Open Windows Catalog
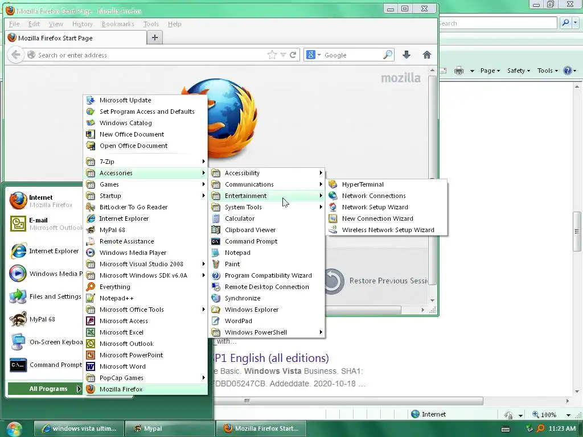Viewport: 583px width, 437px height. pos(145,123)
